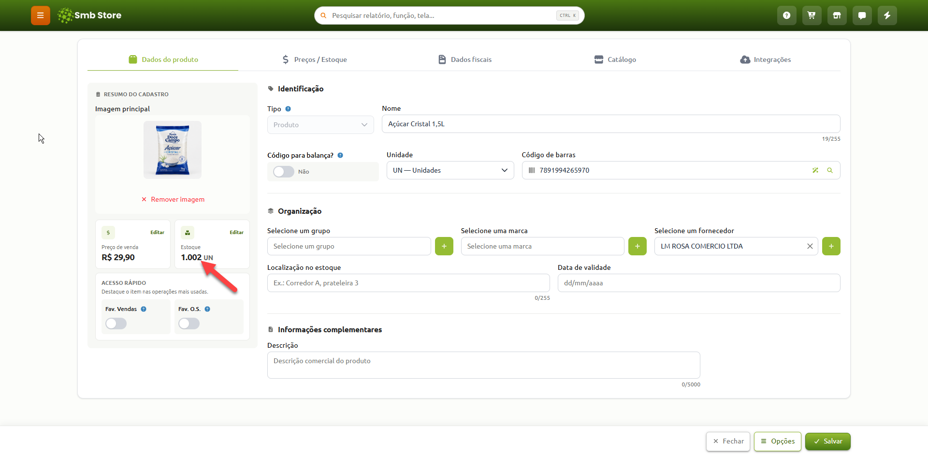Screen dimensions: 928x457
Task: Switch to Preços / Estoque tab
Action: (314, 59)
